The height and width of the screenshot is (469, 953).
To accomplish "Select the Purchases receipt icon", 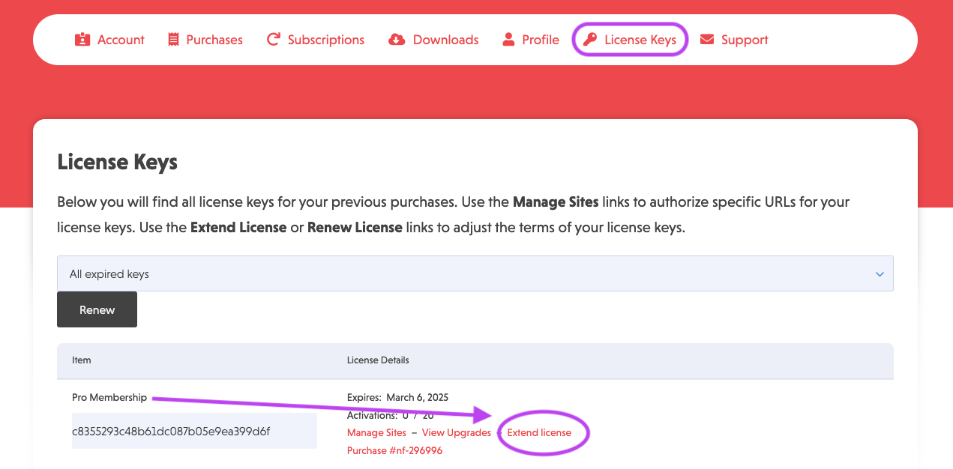I will [173, 38].
